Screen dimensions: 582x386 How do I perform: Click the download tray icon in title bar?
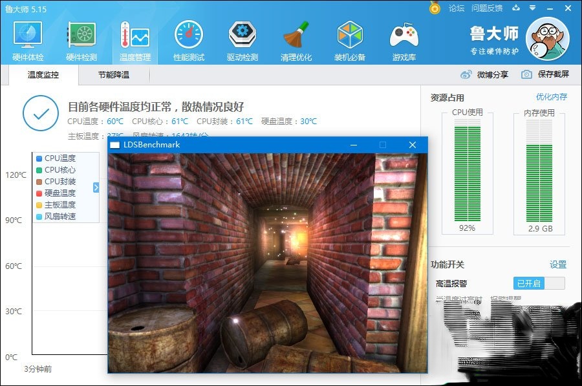pos(516,7)
